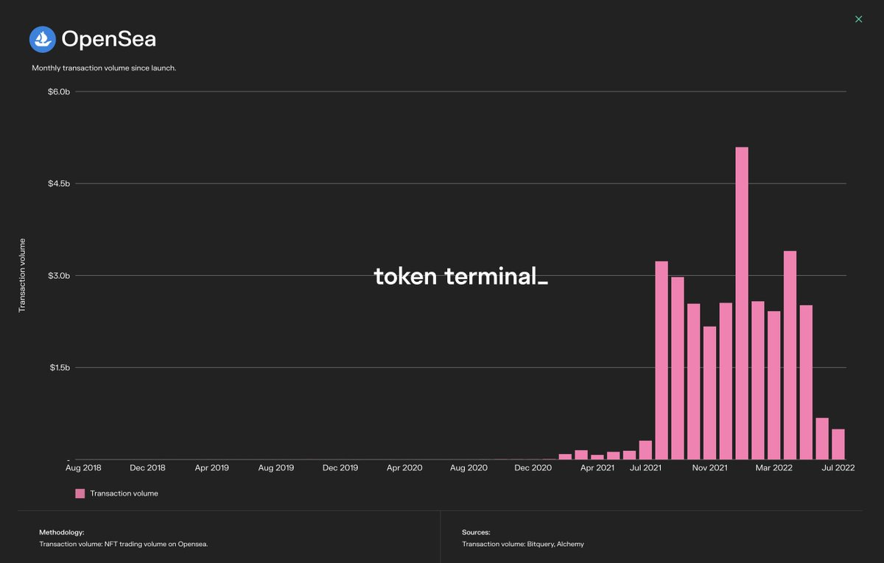Click the Mar 2022 x-axis label
Viewport: 884px width, 563px height.
coord(773,467)
